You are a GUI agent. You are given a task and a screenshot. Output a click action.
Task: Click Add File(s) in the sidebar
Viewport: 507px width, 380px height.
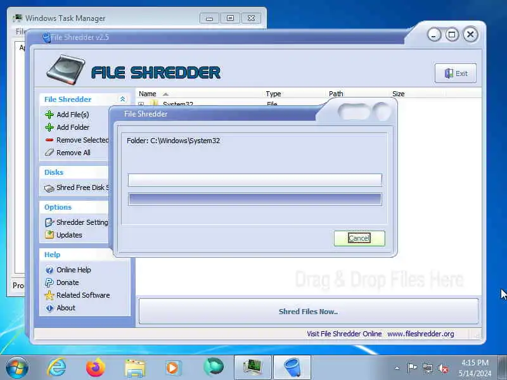click(x=73, y=115)
